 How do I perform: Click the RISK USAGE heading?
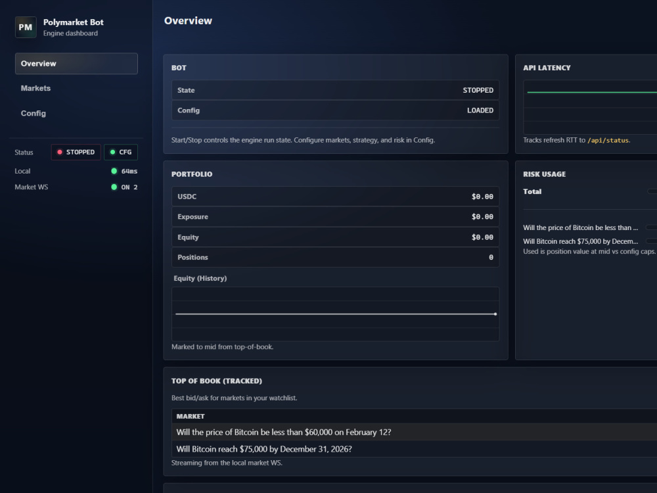(x=544, y=174)
